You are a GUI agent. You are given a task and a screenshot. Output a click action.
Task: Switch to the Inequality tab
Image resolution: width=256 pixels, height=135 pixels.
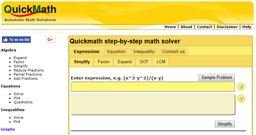[144, 52]
